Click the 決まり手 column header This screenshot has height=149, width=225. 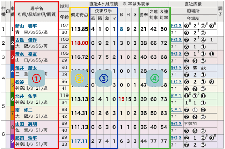[103, 11]
